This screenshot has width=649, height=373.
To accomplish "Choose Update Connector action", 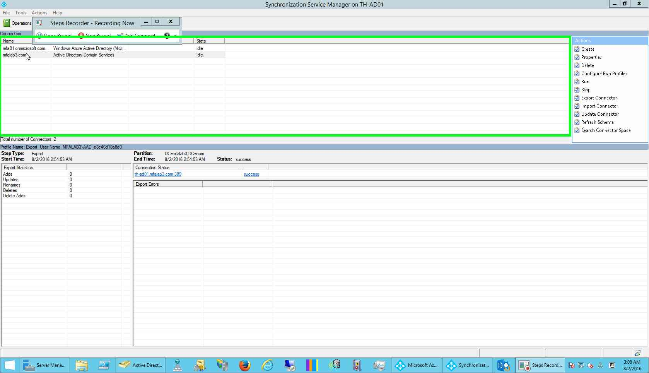I will point(600,114).
